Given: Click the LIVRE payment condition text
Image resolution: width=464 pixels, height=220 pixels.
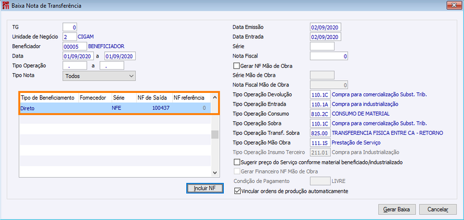Looking at the screenshot, I should [338, 181].
